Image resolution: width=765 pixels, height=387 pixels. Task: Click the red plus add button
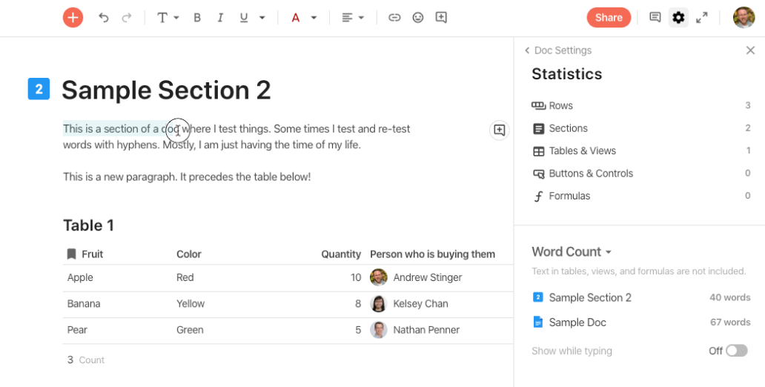coord(73,18)
